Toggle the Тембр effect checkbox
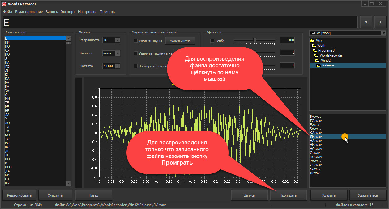The width and height of the screenshot is (389, 209). 212,41
